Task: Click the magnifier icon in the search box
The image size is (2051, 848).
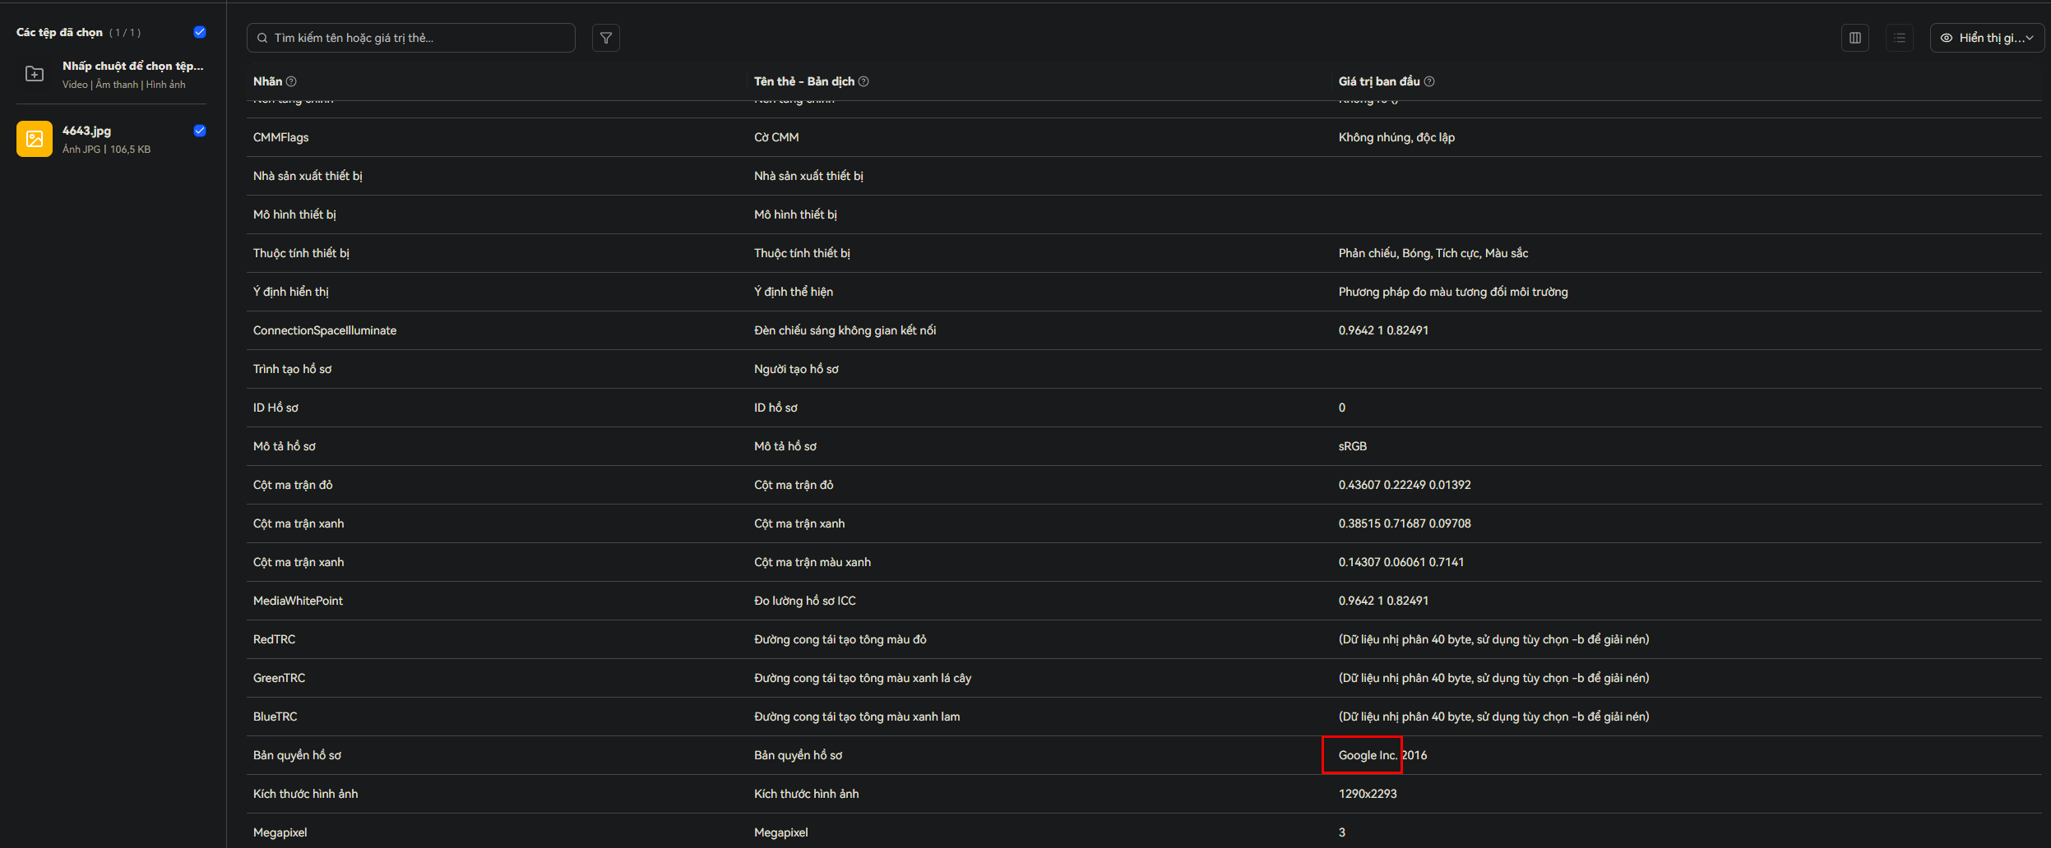Action: click(x=262, y=38)
